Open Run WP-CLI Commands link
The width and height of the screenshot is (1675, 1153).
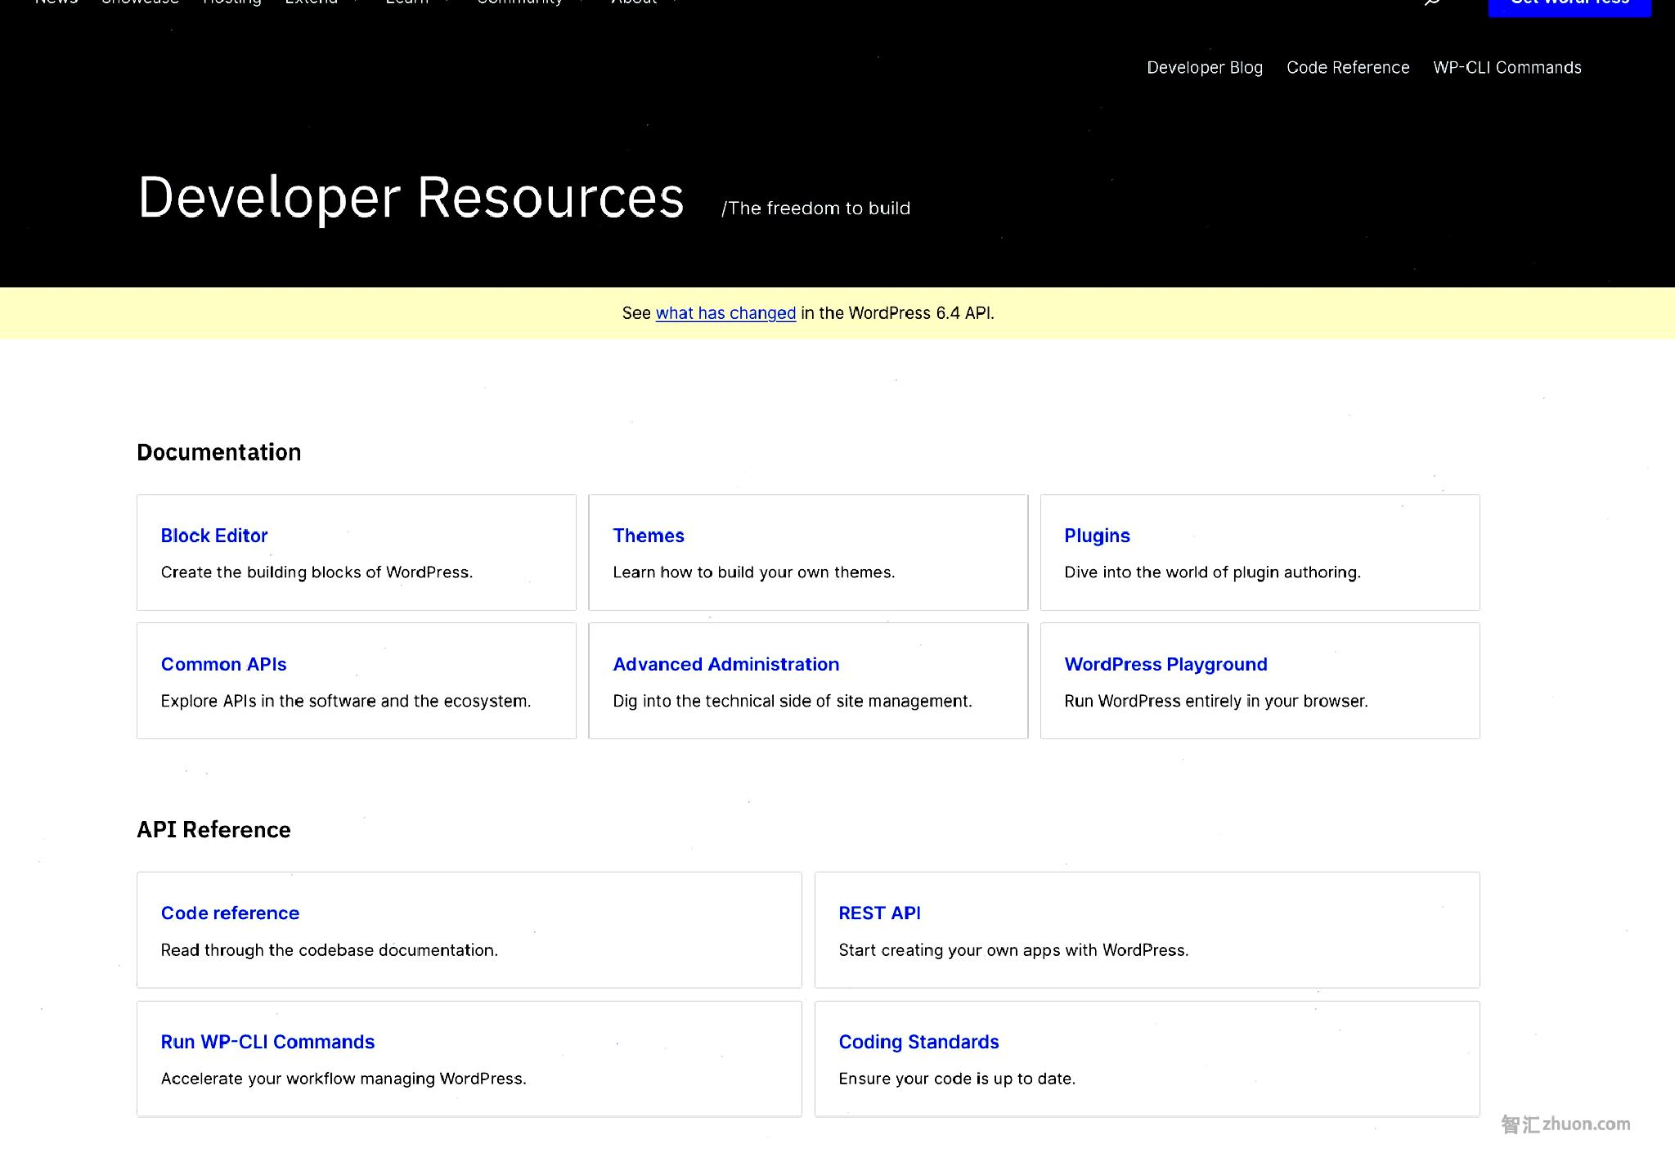tap(267, 1042)
